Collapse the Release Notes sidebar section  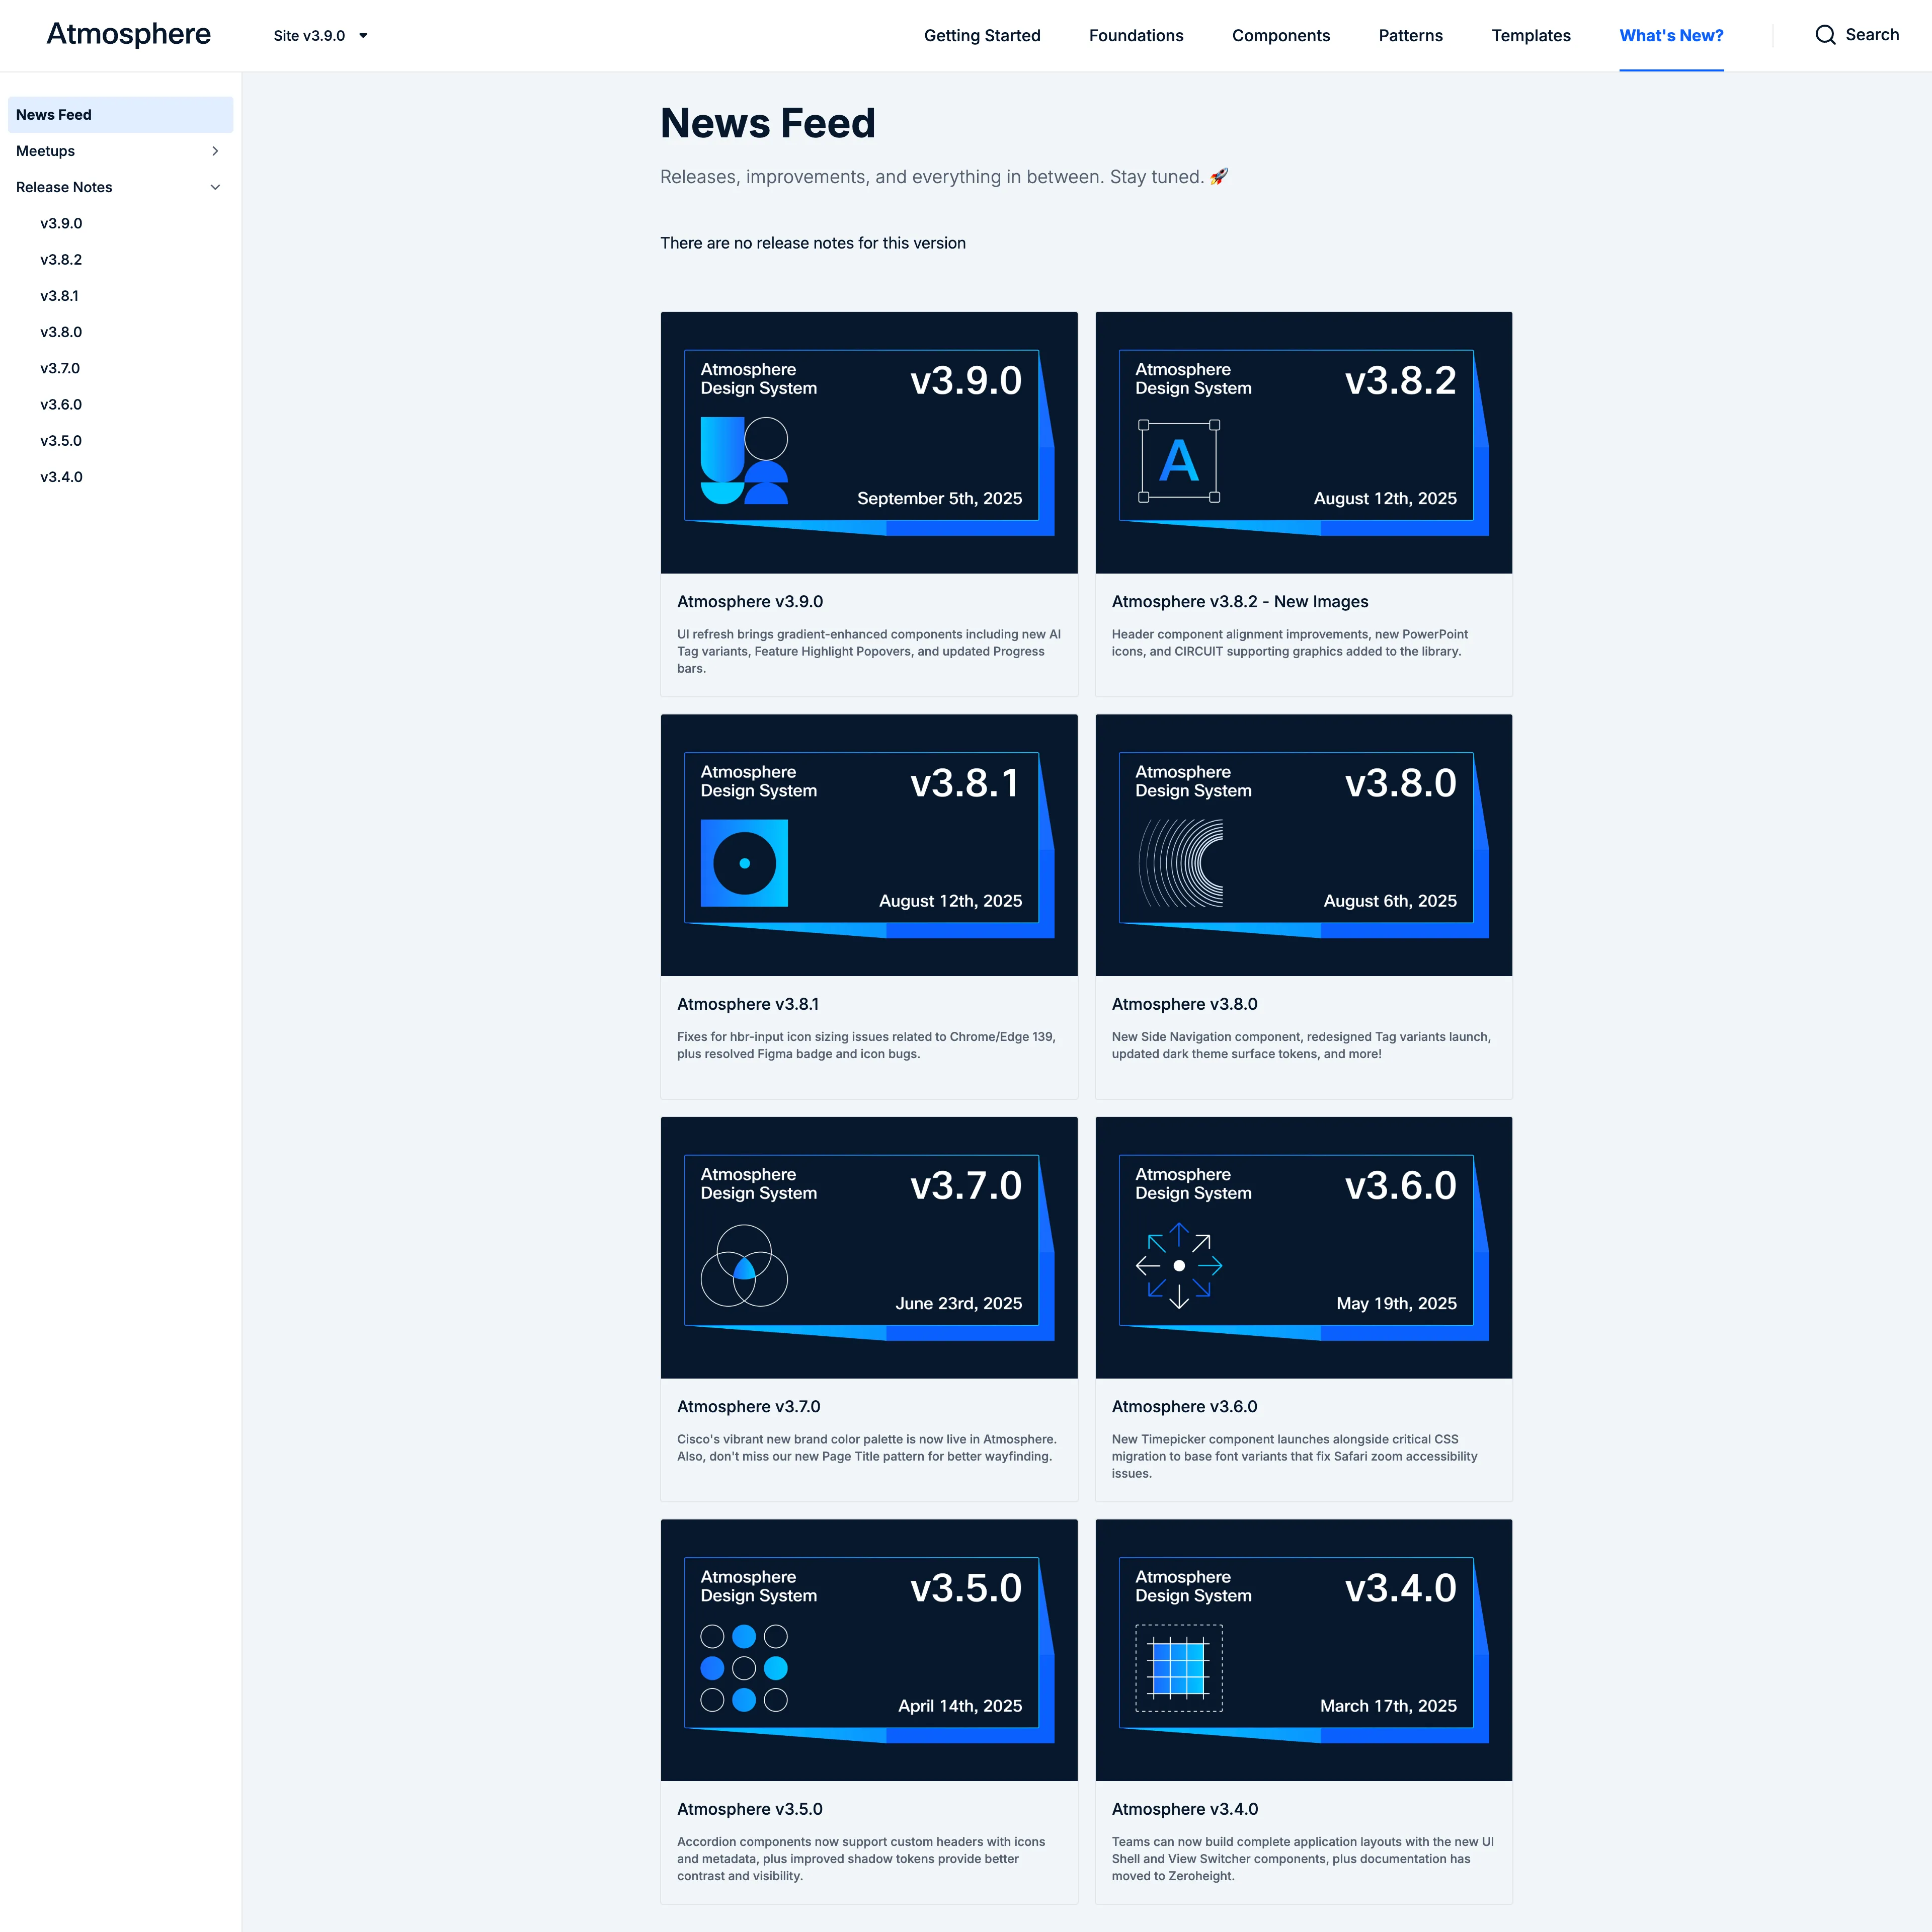point(215,187)
